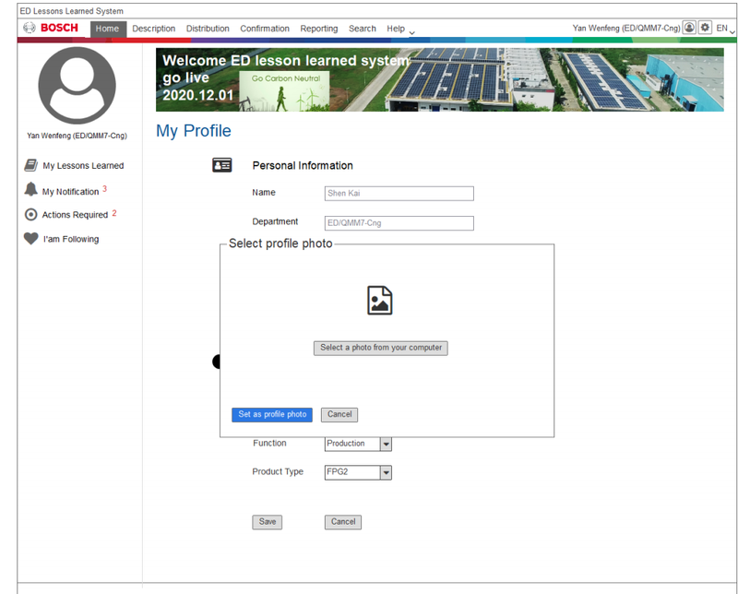738x594 pixels.
Task: Click the image file icon in photo dialog
Action: (379, 301)
